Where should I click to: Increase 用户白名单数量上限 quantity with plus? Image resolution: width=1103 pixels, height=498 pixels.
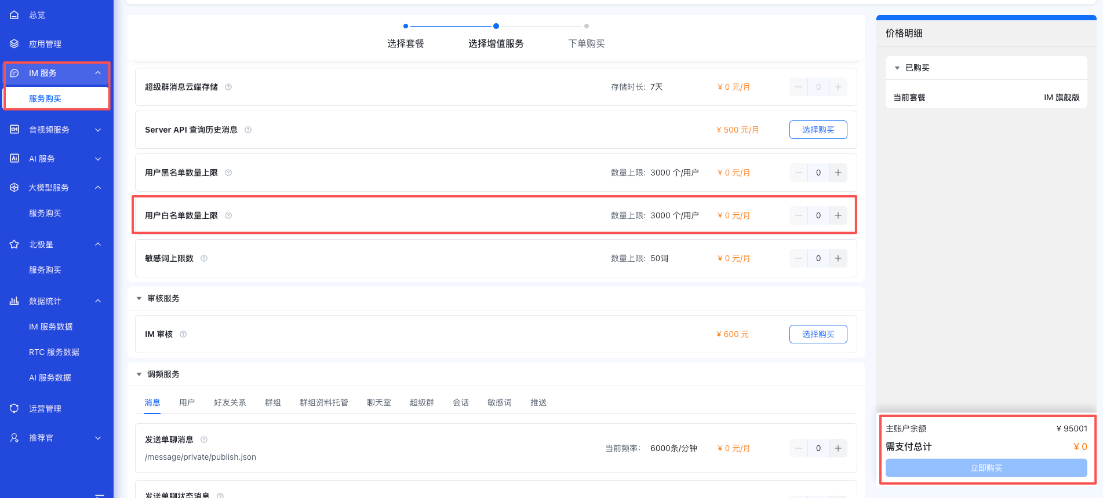(838, 215)
